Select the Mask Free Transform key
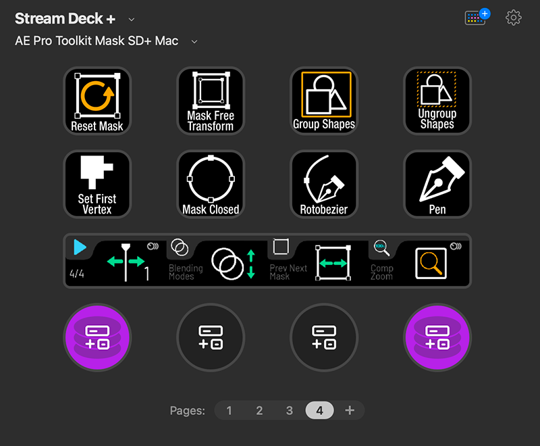The width and height of the screenshot is (540, 446). (211, 101)
